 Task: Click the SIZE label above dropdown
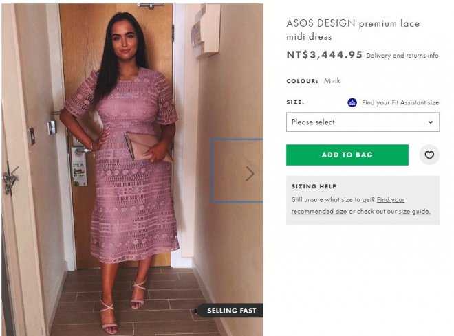click(x=295, y=102)
